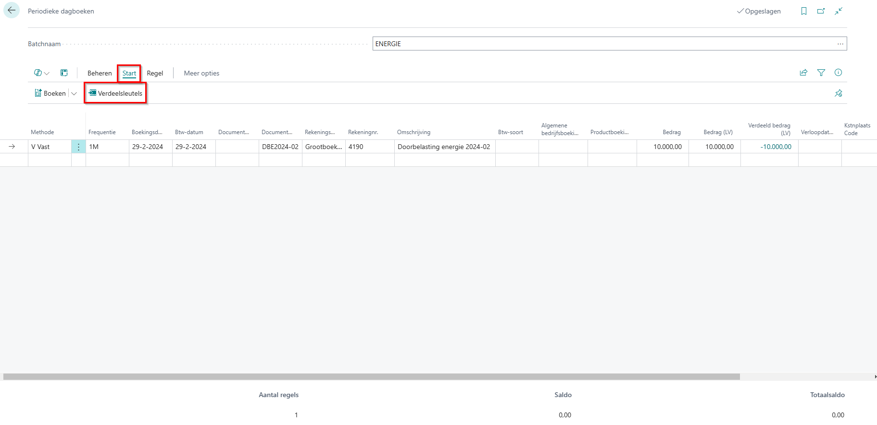Click the 1M frequency cell
This screenshot has height=425, width=877.
(107, 147)
